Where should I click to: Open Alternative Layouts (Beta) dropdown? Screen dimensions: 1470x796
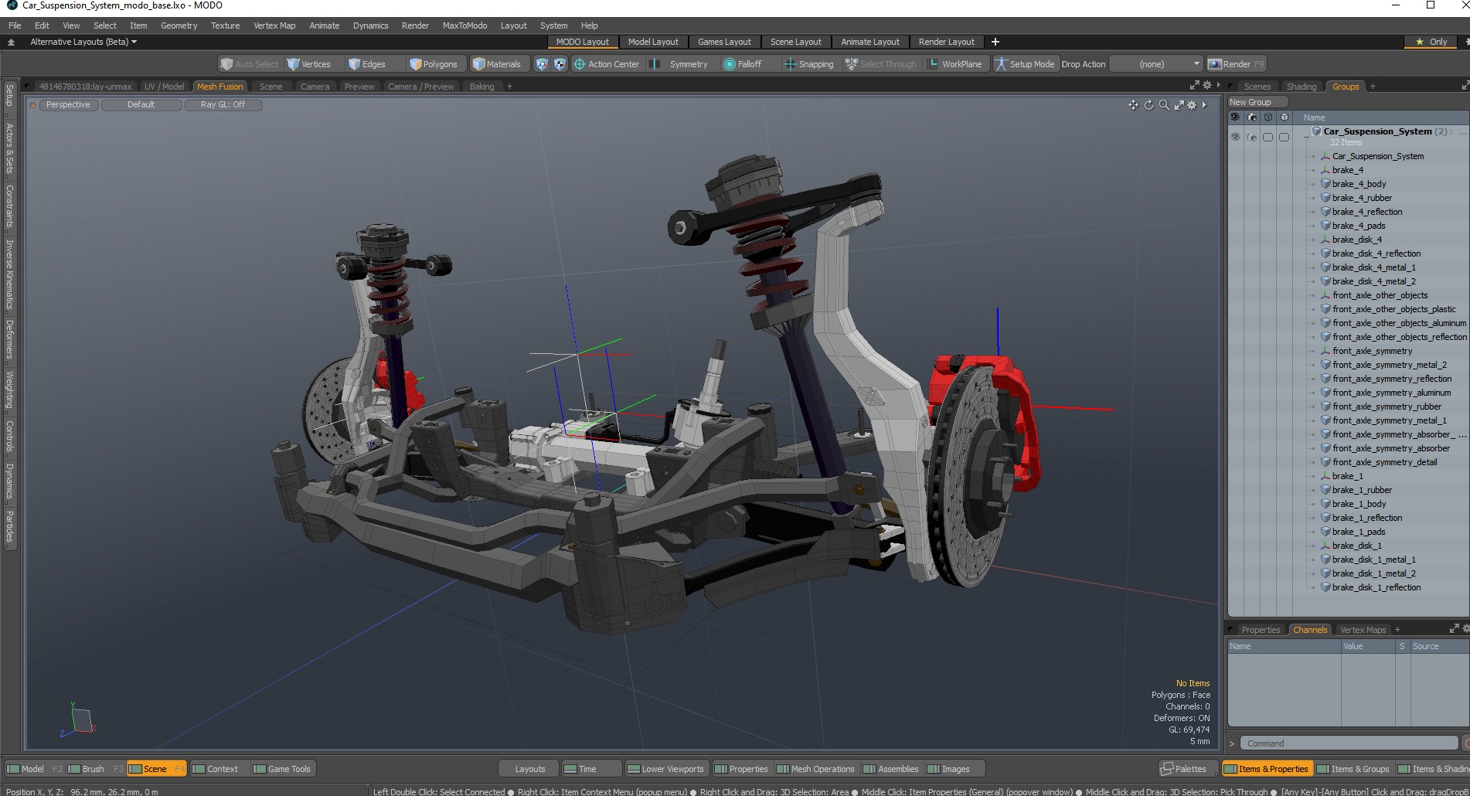83,42
